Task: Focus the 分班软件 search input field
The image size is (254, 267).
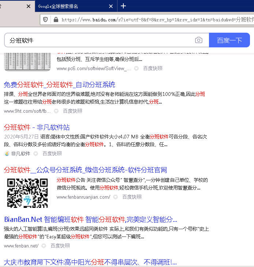Action: click(100, 40)
